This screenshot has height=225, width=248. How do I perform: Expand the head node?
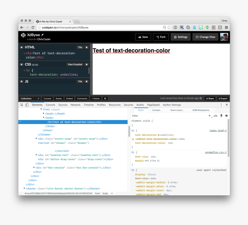[x=44, y=113]
